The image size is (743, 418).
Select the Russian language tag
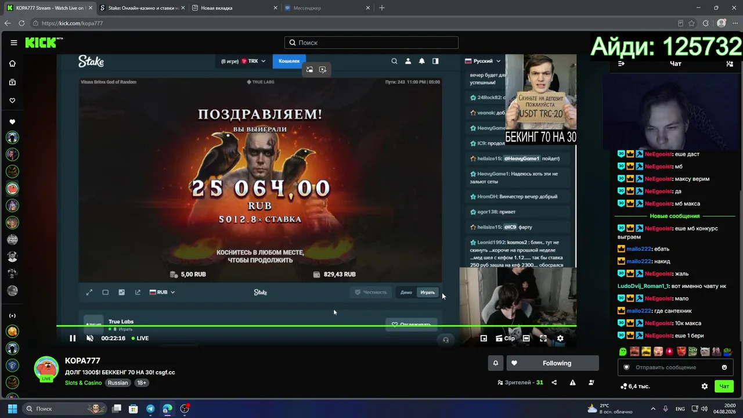[x=118, y=383]
